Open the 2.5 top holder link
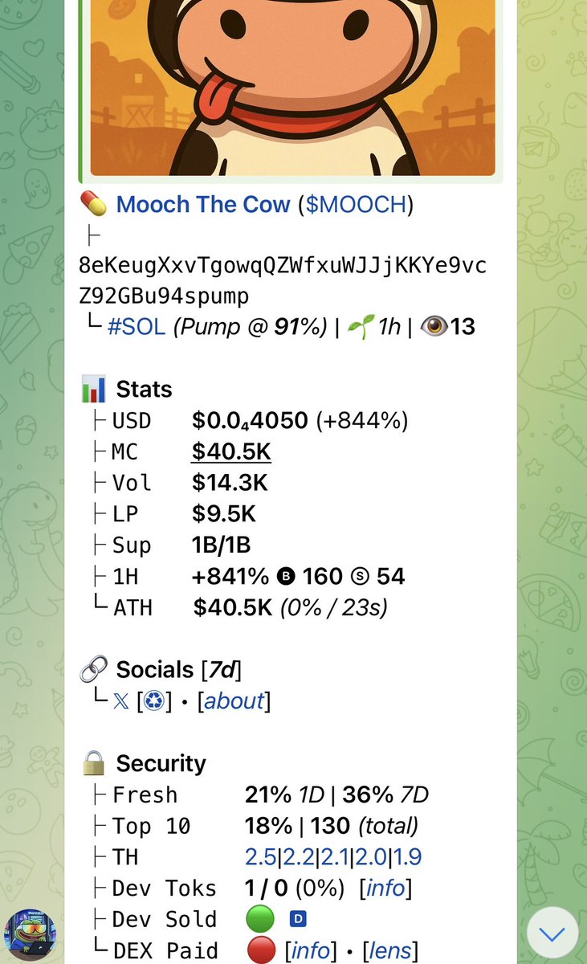587x964 pixels. tap(260, 857)
